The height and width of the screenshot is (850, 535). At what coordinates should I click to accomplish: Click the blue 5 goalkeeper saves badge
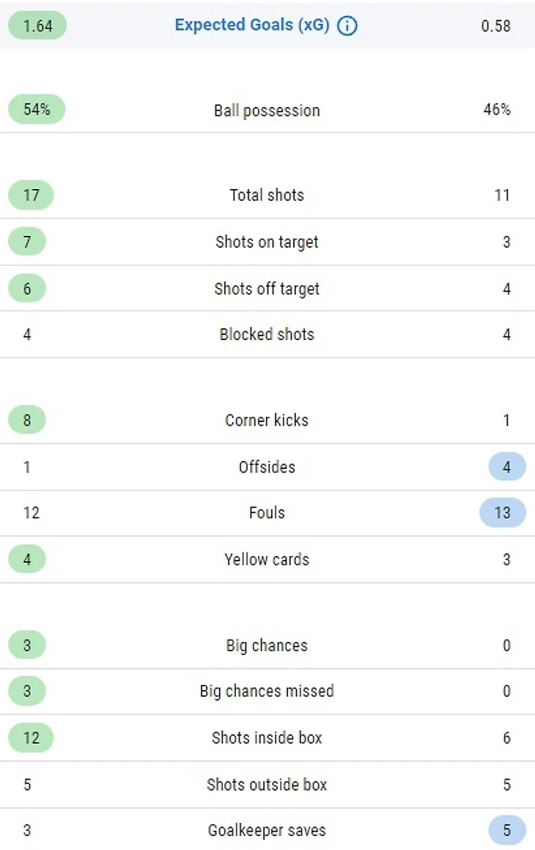506,830
